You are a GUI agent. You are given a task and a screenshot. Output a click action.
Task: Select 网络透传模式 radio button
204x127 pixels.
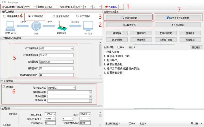(4, 16)
